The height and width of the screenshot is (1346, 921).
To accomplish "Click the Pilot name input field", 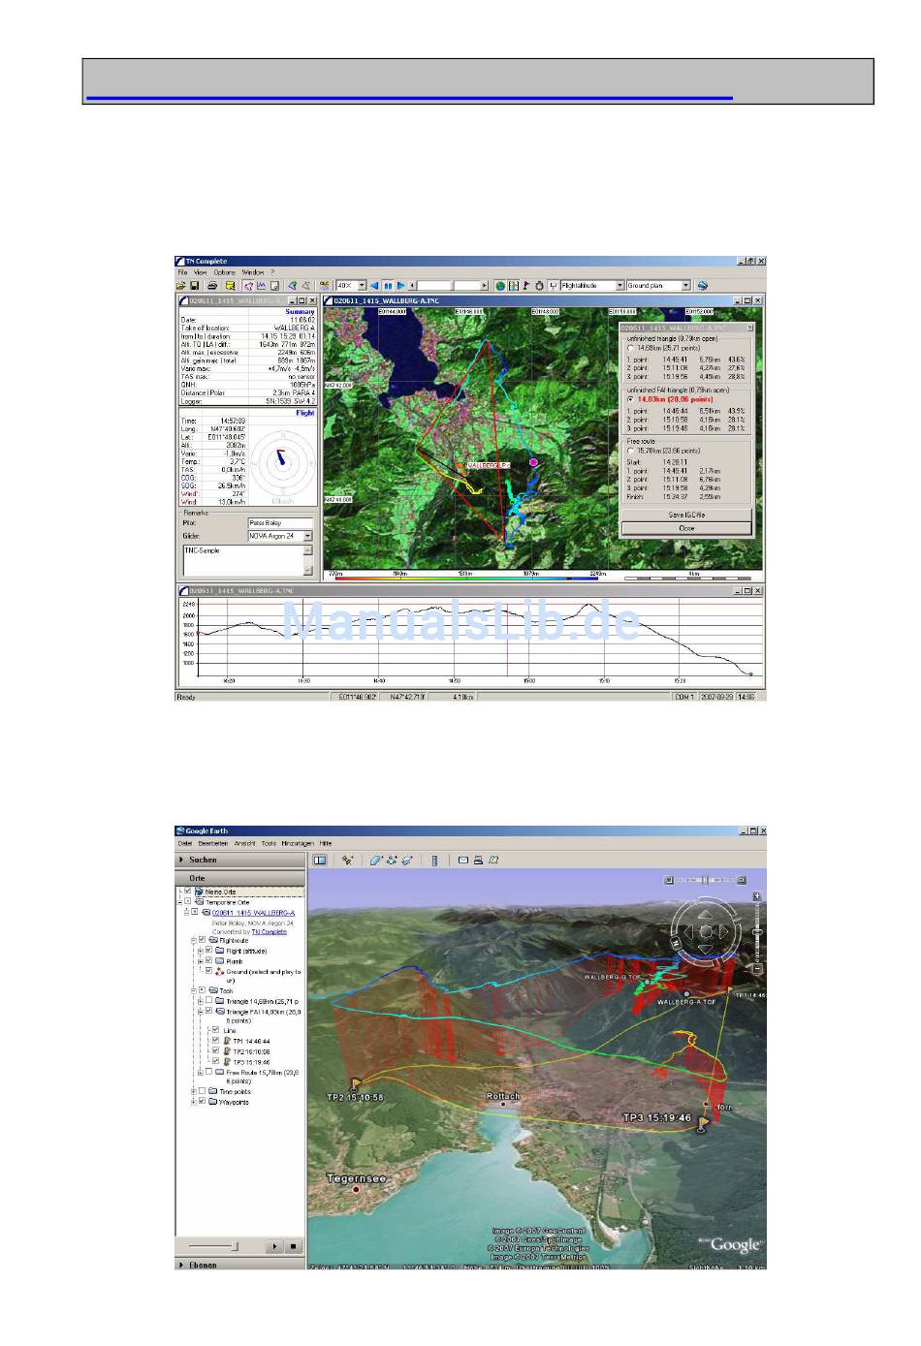I will (280, 523).
